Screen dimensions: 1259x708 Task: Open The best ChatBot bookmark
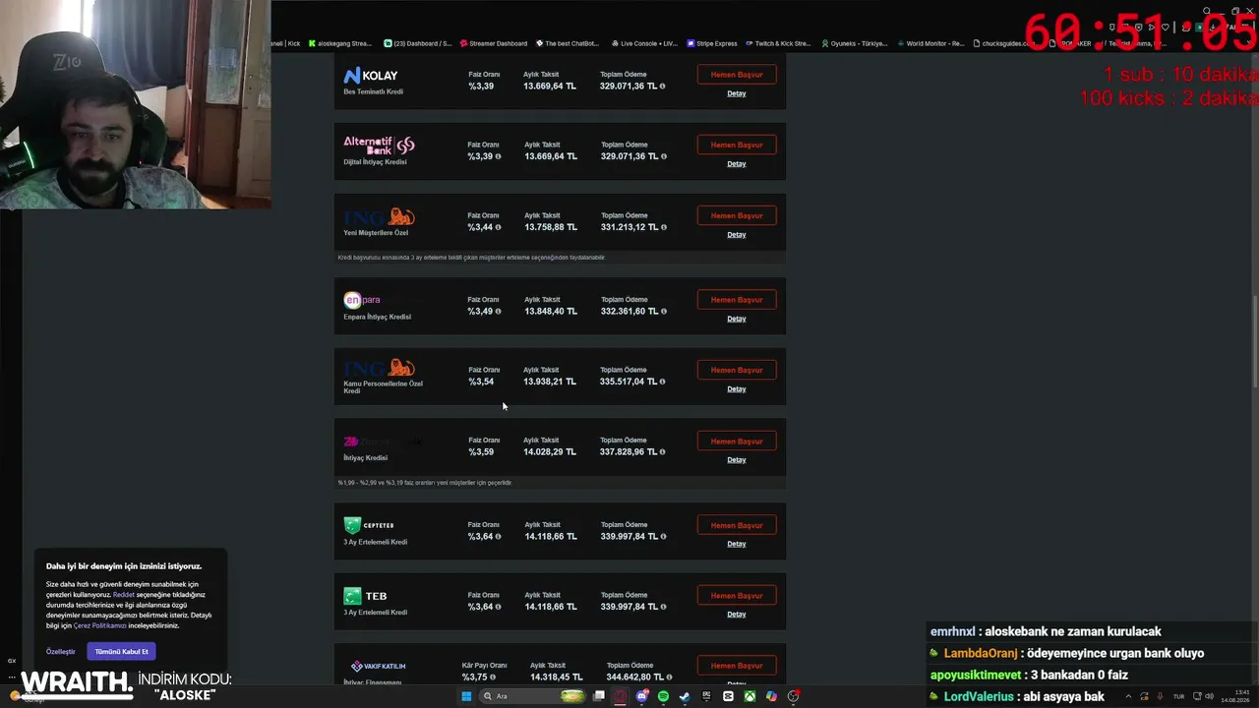(x=568, y=43)
